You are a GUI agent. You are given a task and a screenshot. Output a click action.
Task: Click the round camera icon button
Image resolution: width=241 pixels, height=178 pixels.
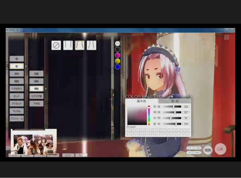(208, 150)
